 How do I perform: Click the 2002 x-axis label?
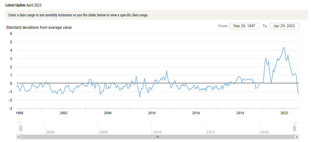(64, 113)
